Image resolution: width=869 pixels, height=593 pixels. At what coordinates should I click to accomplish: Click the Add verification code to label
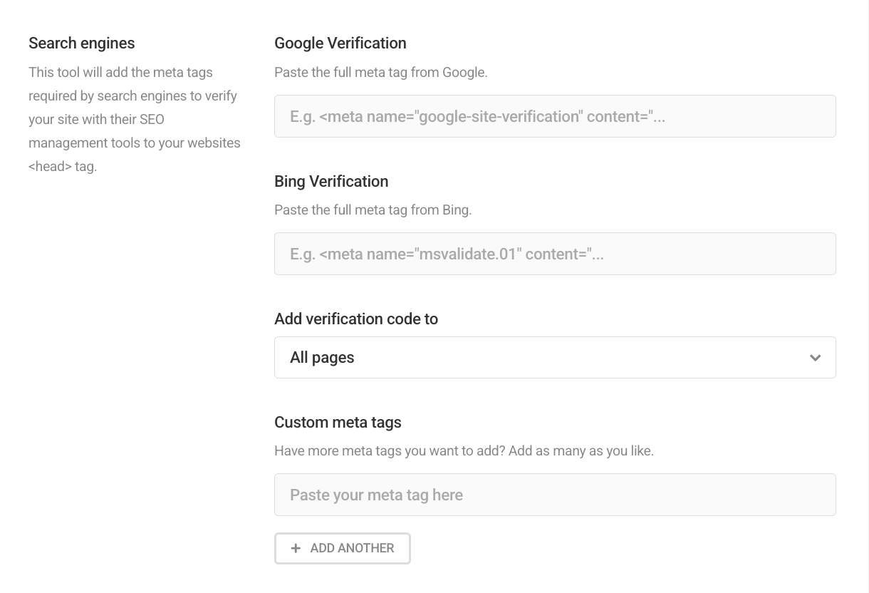[356, 319]
